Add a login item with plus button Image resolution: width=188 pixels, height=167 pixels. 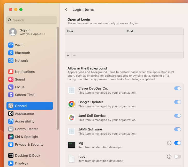tap(68, 56)
